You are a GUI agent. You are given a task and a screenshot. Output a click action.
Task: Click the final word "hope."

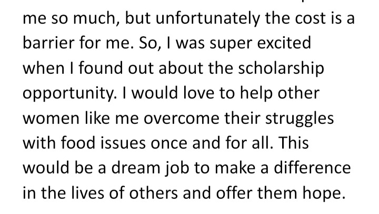[324, 193]
